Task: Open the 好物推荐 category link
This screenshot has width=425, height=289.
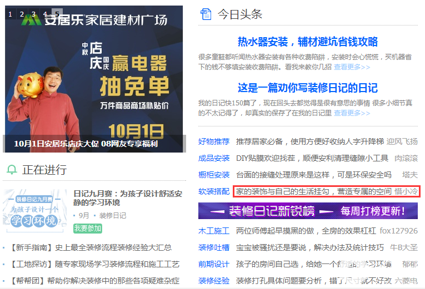Action: 214,141
